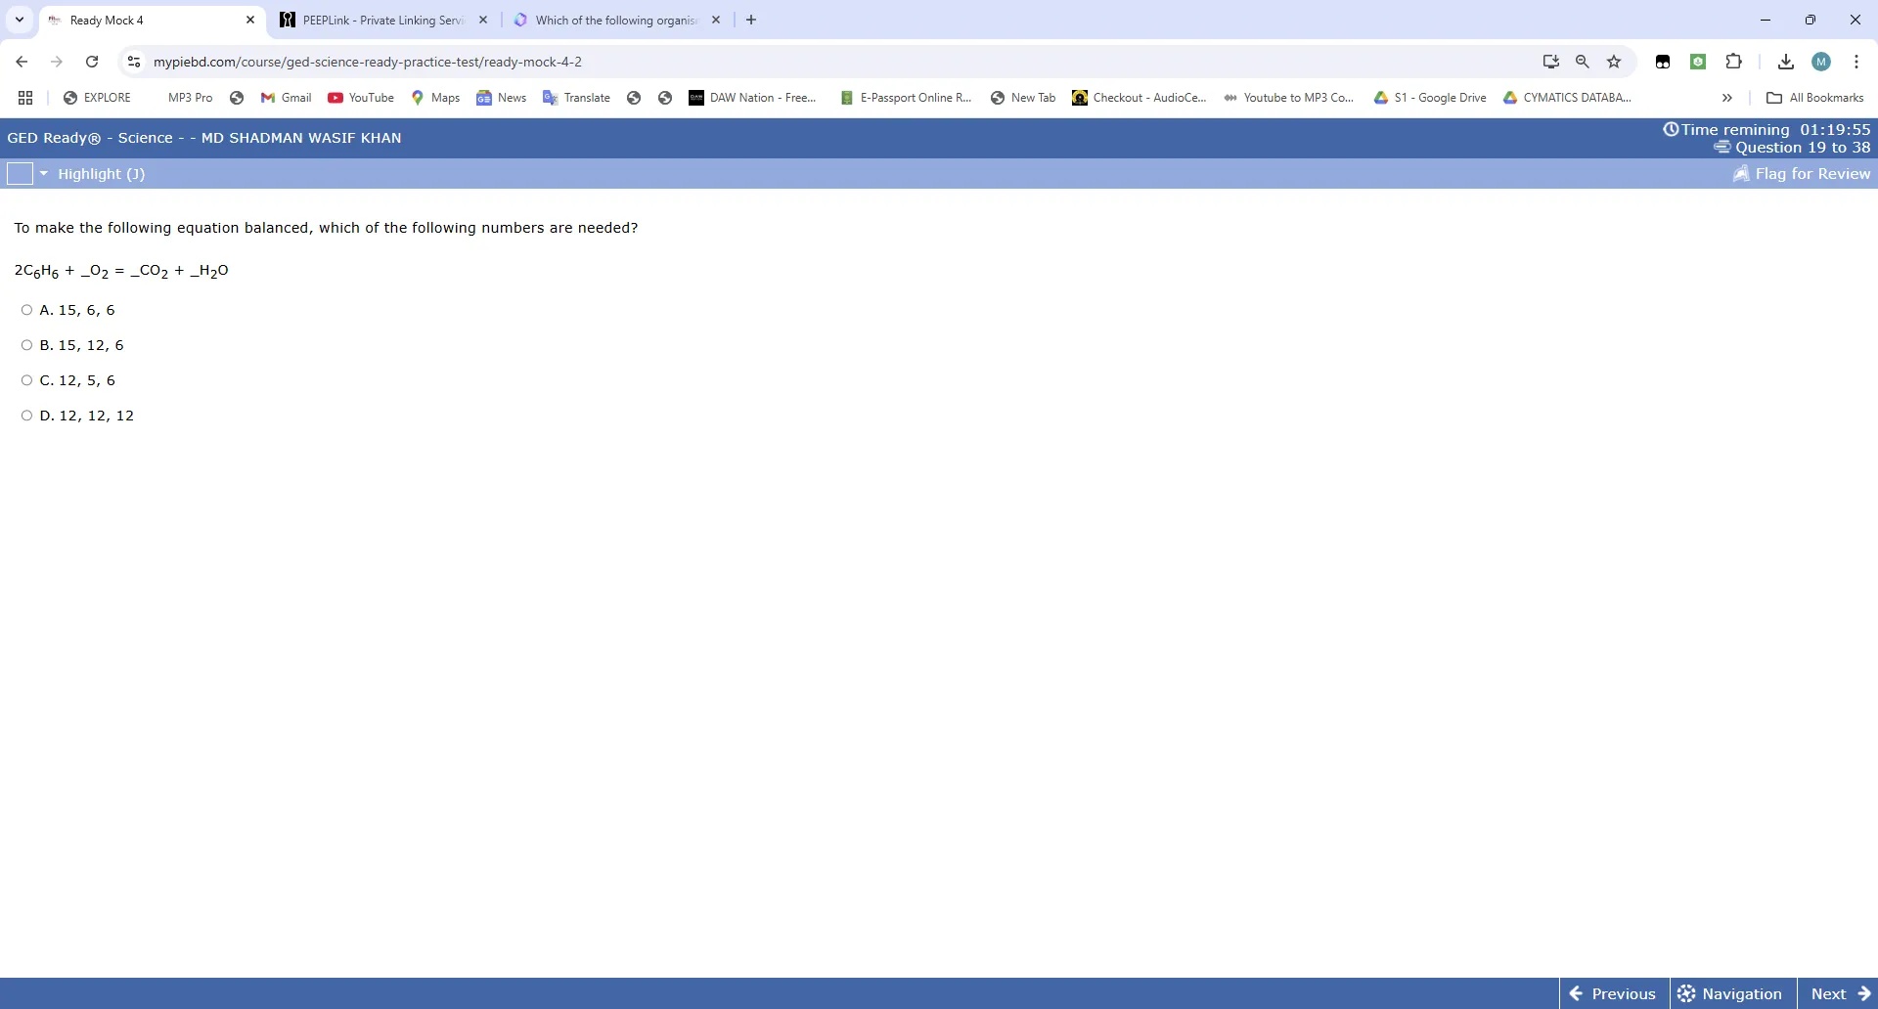Reload the page with the refresh icon
Image resolution: width=1878 pixels, height=1009 pixels.
(92, 62)
